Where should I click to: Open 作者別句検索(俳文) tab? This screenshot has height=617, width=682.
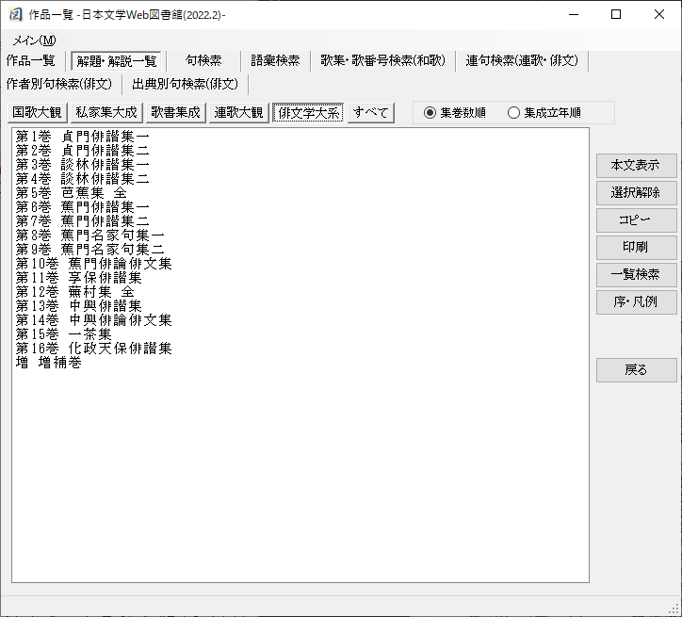coord(59,84)
